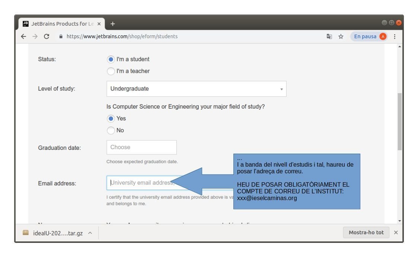Click the Status: label
The height and width of the screenshot is (257, 418).
(47, 59)
